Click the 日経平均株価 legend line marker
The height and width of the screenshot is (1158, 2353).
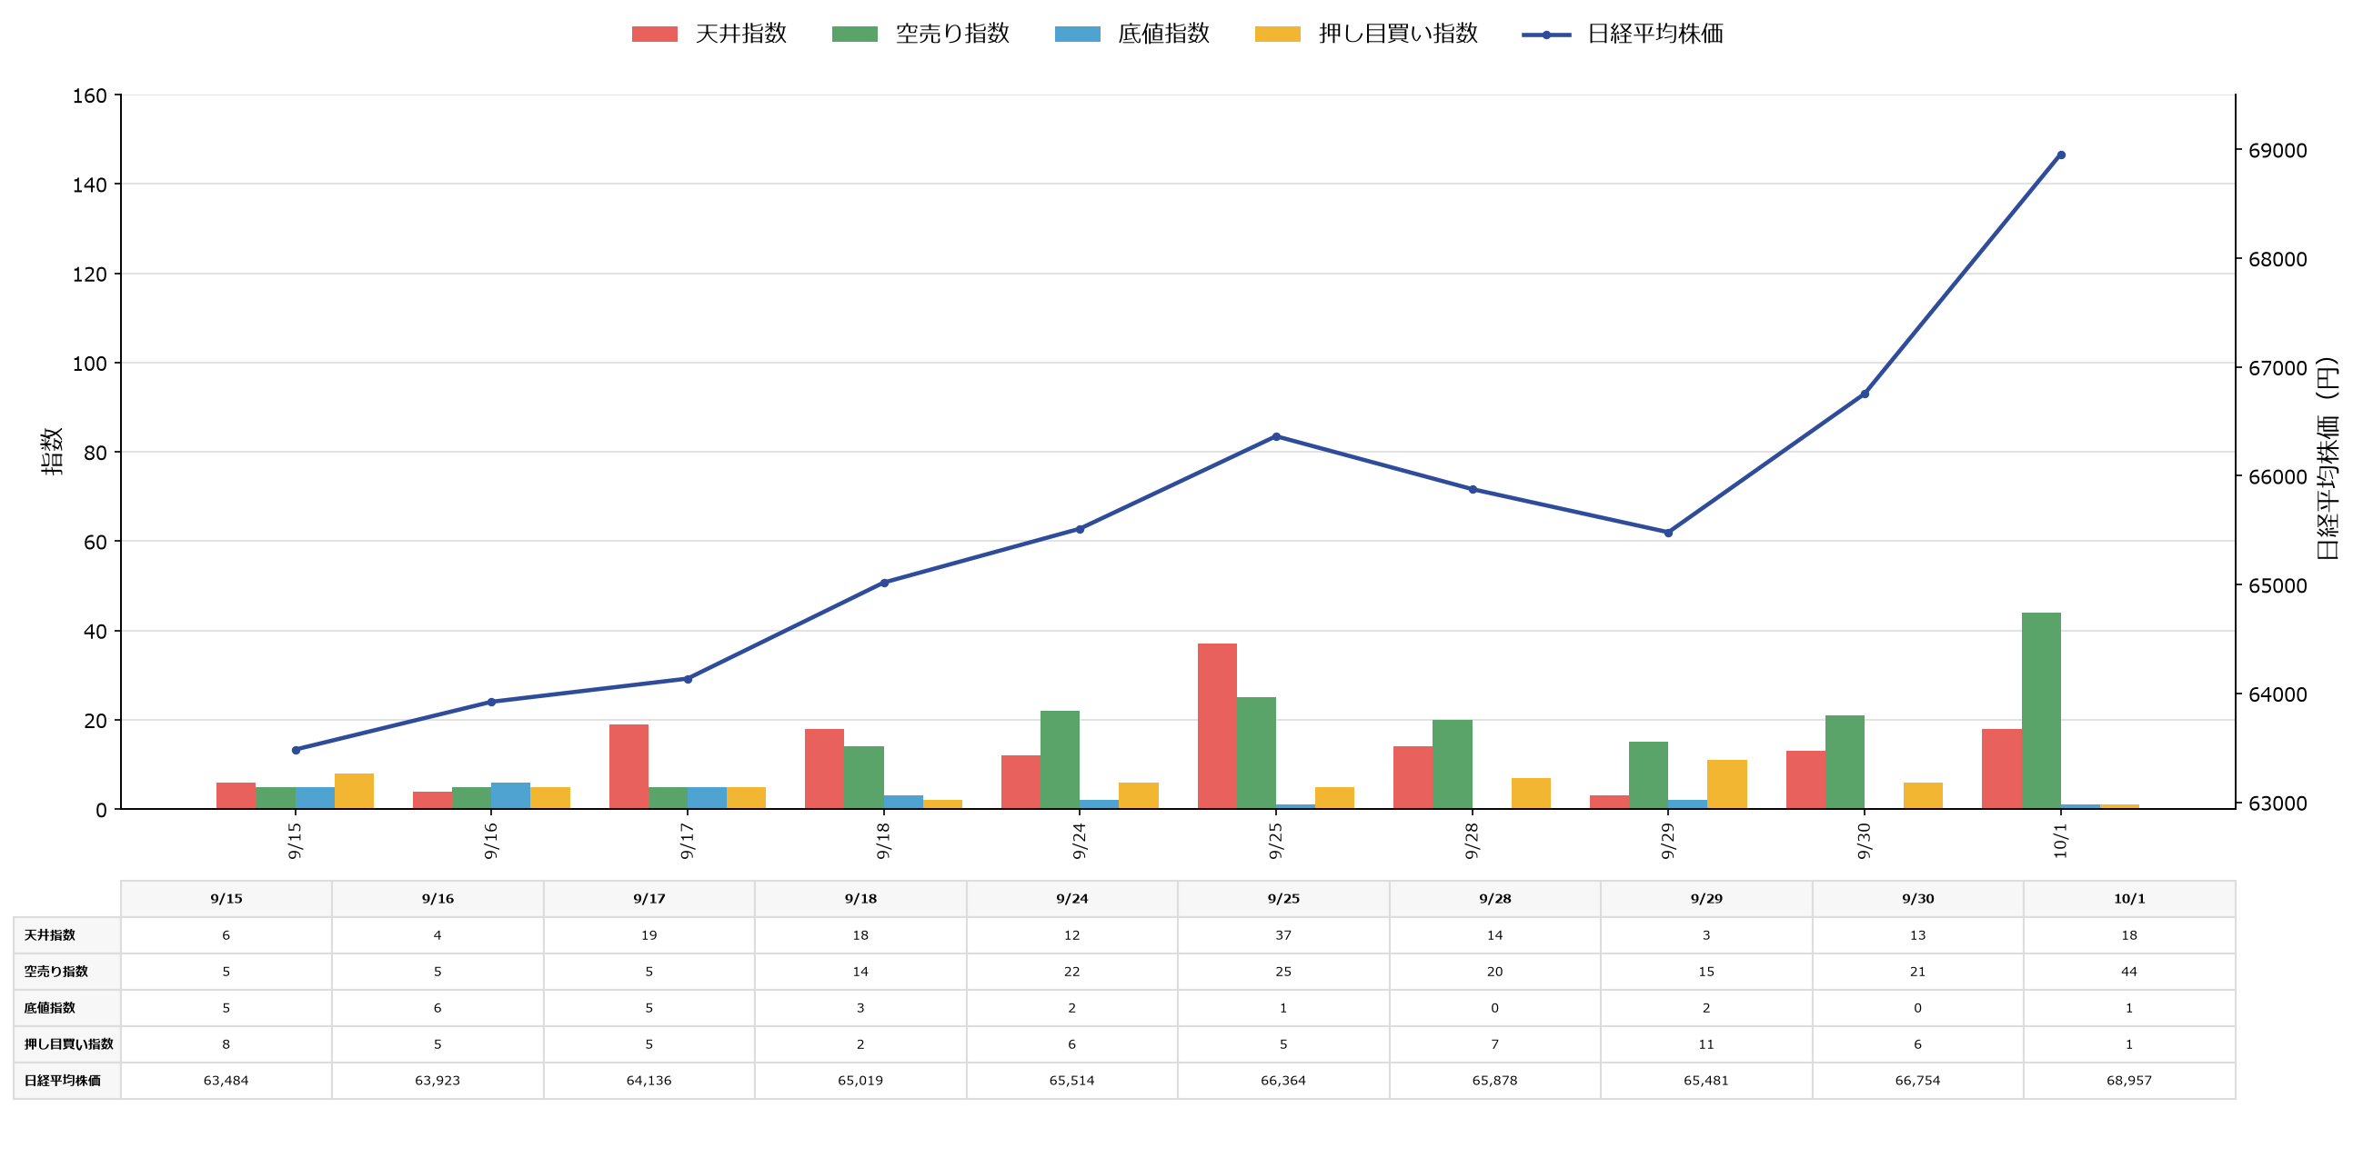tap(1545, 35)
